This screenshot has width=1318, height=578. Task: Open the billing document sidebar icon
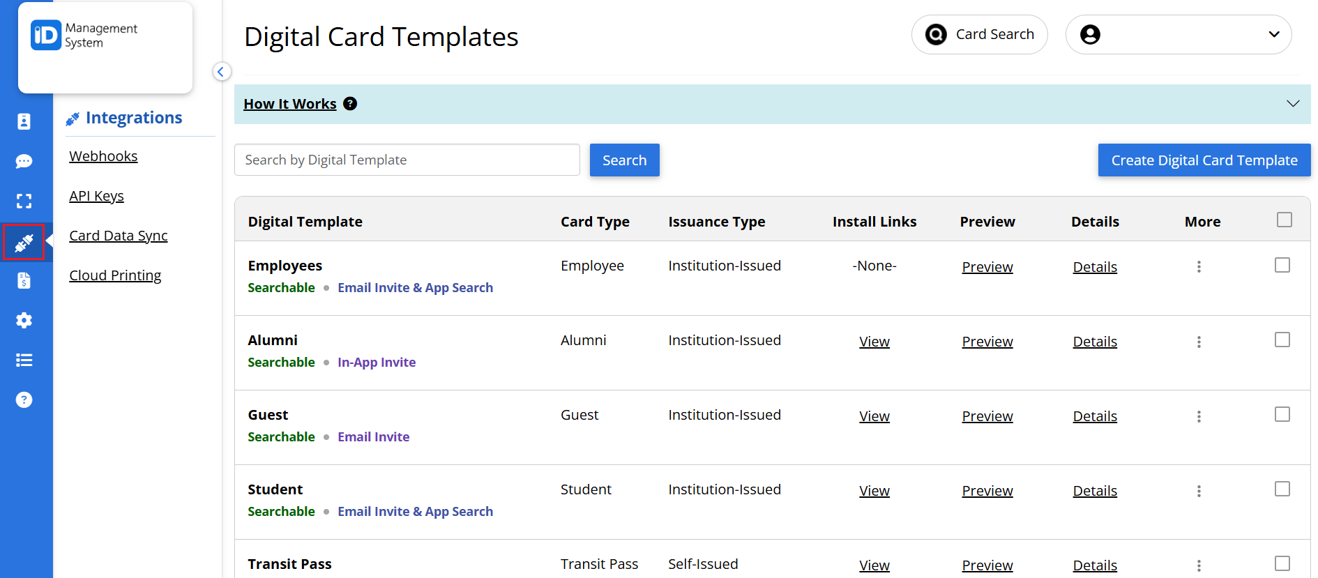[24, 280]
